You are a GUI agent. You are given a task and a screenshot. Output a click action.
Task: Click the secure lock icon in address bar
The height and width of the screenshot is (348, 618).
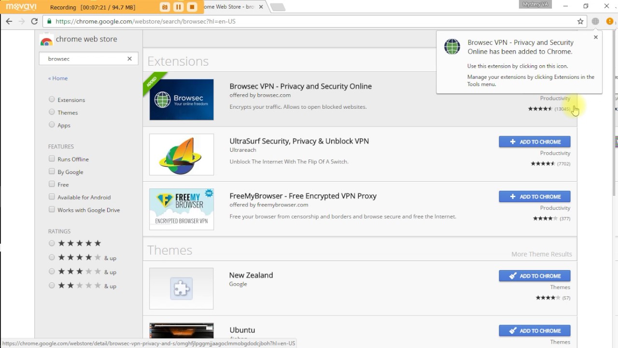[49, 21]
